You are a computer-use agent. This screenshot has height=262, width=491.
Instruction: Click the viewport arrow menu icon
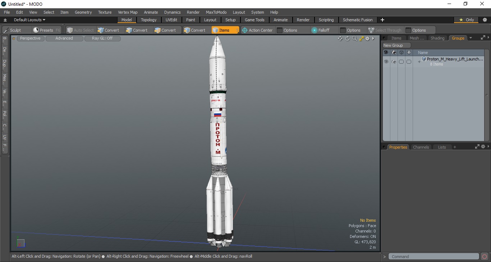(373, 39)
